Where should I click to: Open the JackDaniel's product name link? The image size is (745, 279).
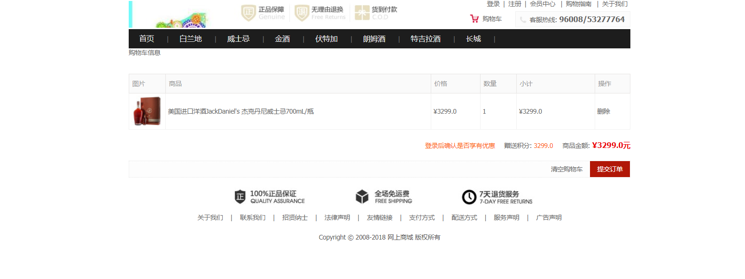[241, 111]
